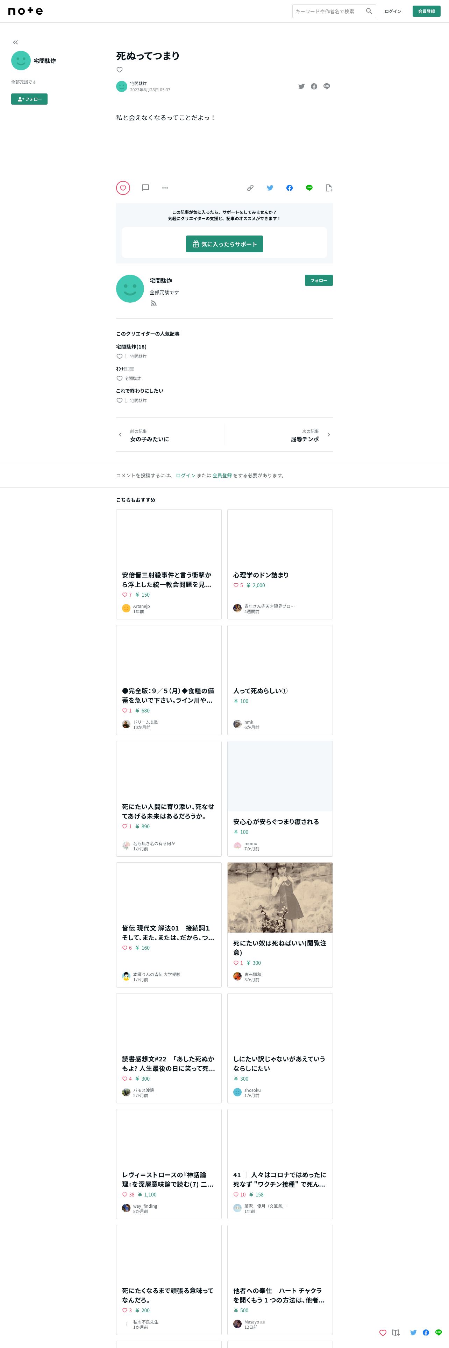Open nmk author avatar
The width and height of the screenshot is (449, 1348).
[x=237, y=724]
